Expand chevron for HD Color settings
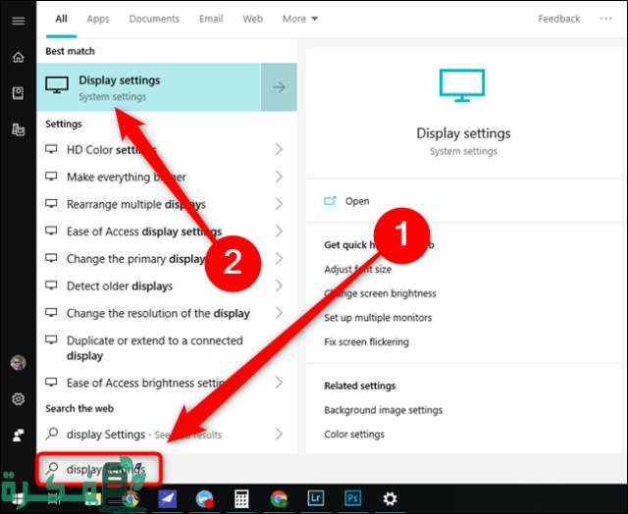 279,149
